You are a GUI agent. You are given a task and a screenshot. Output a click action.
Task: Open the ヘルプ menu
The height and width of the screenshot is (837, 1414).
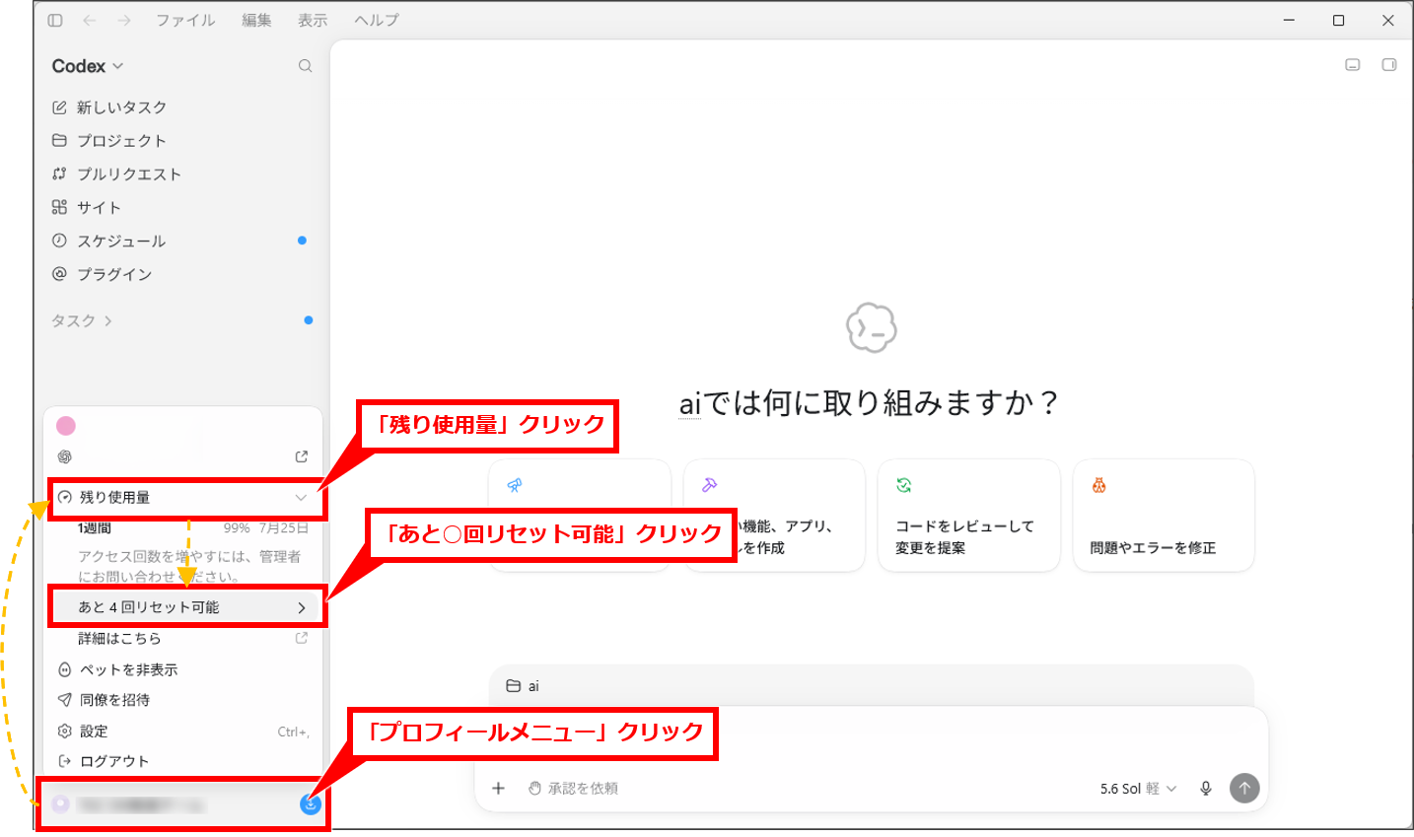(377, 20)
